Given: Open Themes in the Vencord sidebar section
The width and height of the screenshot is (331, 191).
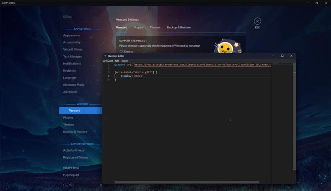Looking at the screenshot, I should point(68,125).
